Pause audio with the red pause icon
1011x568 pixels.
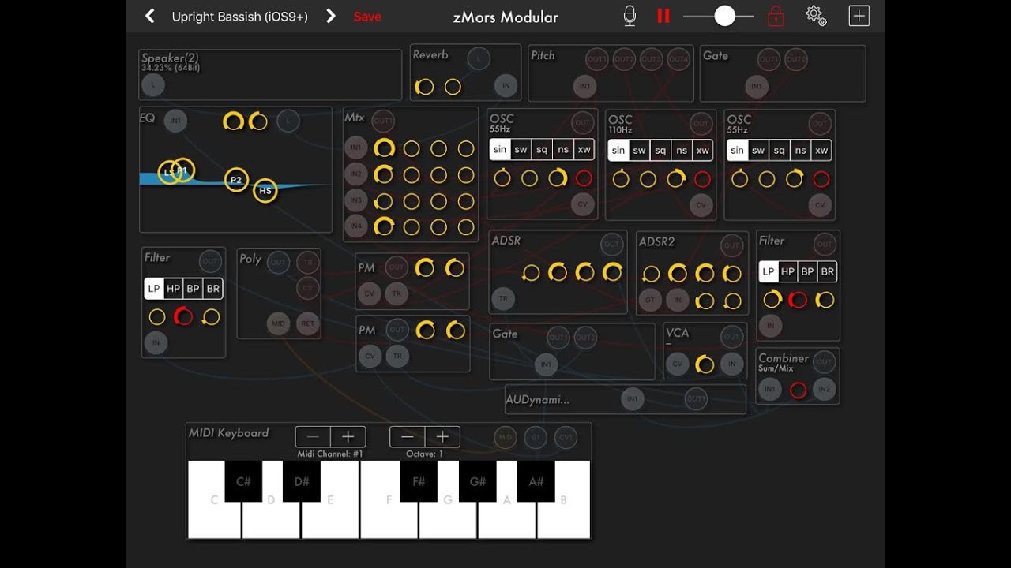click(x=663, y=16)
